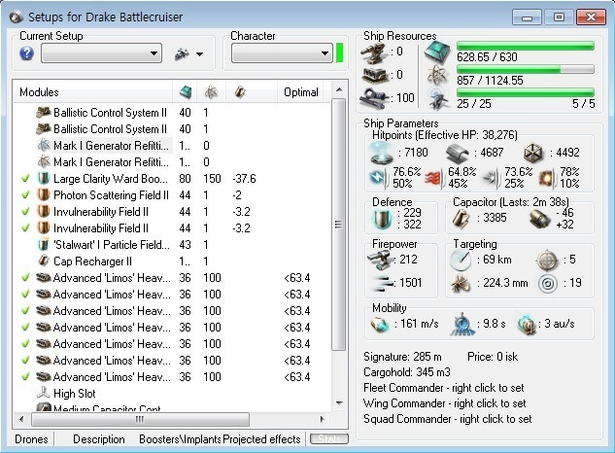
Task: Open the help icon in Current Setup
Action: (26, 53)
